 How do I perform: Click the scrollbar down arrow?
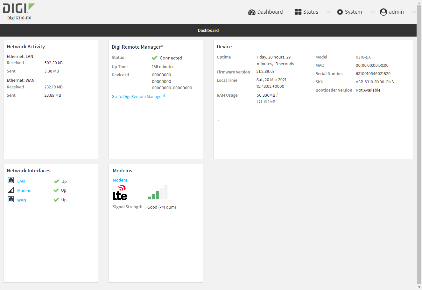pyautogui.click(x=419, y=287)
